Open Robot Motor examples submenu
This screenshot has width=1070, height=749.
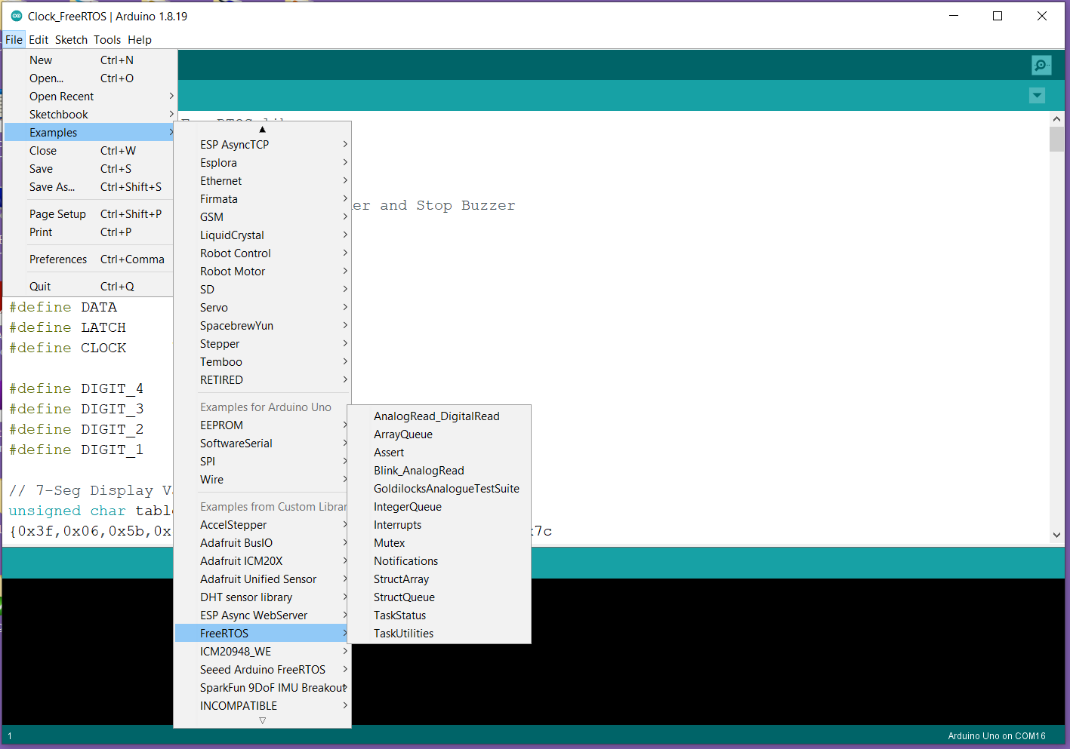click(x=263, y=272)
